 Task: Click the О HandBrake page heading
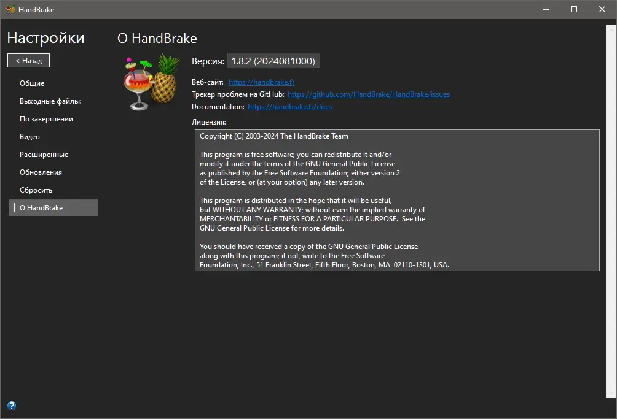(x=157, y=38)
